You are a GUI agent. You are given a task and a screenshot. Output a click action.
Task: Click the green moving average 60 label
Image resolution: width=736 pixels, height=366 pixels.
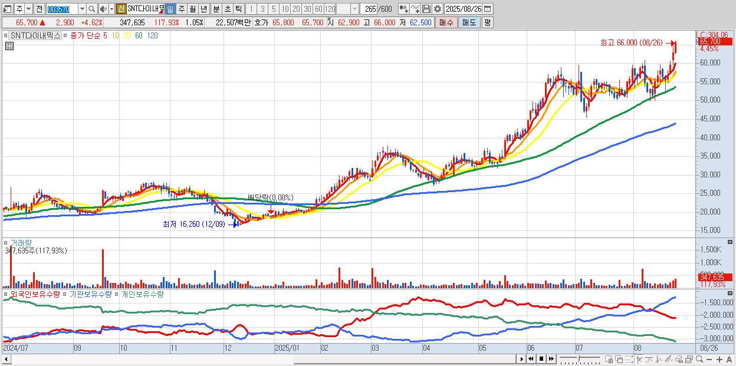click(139, 35)
